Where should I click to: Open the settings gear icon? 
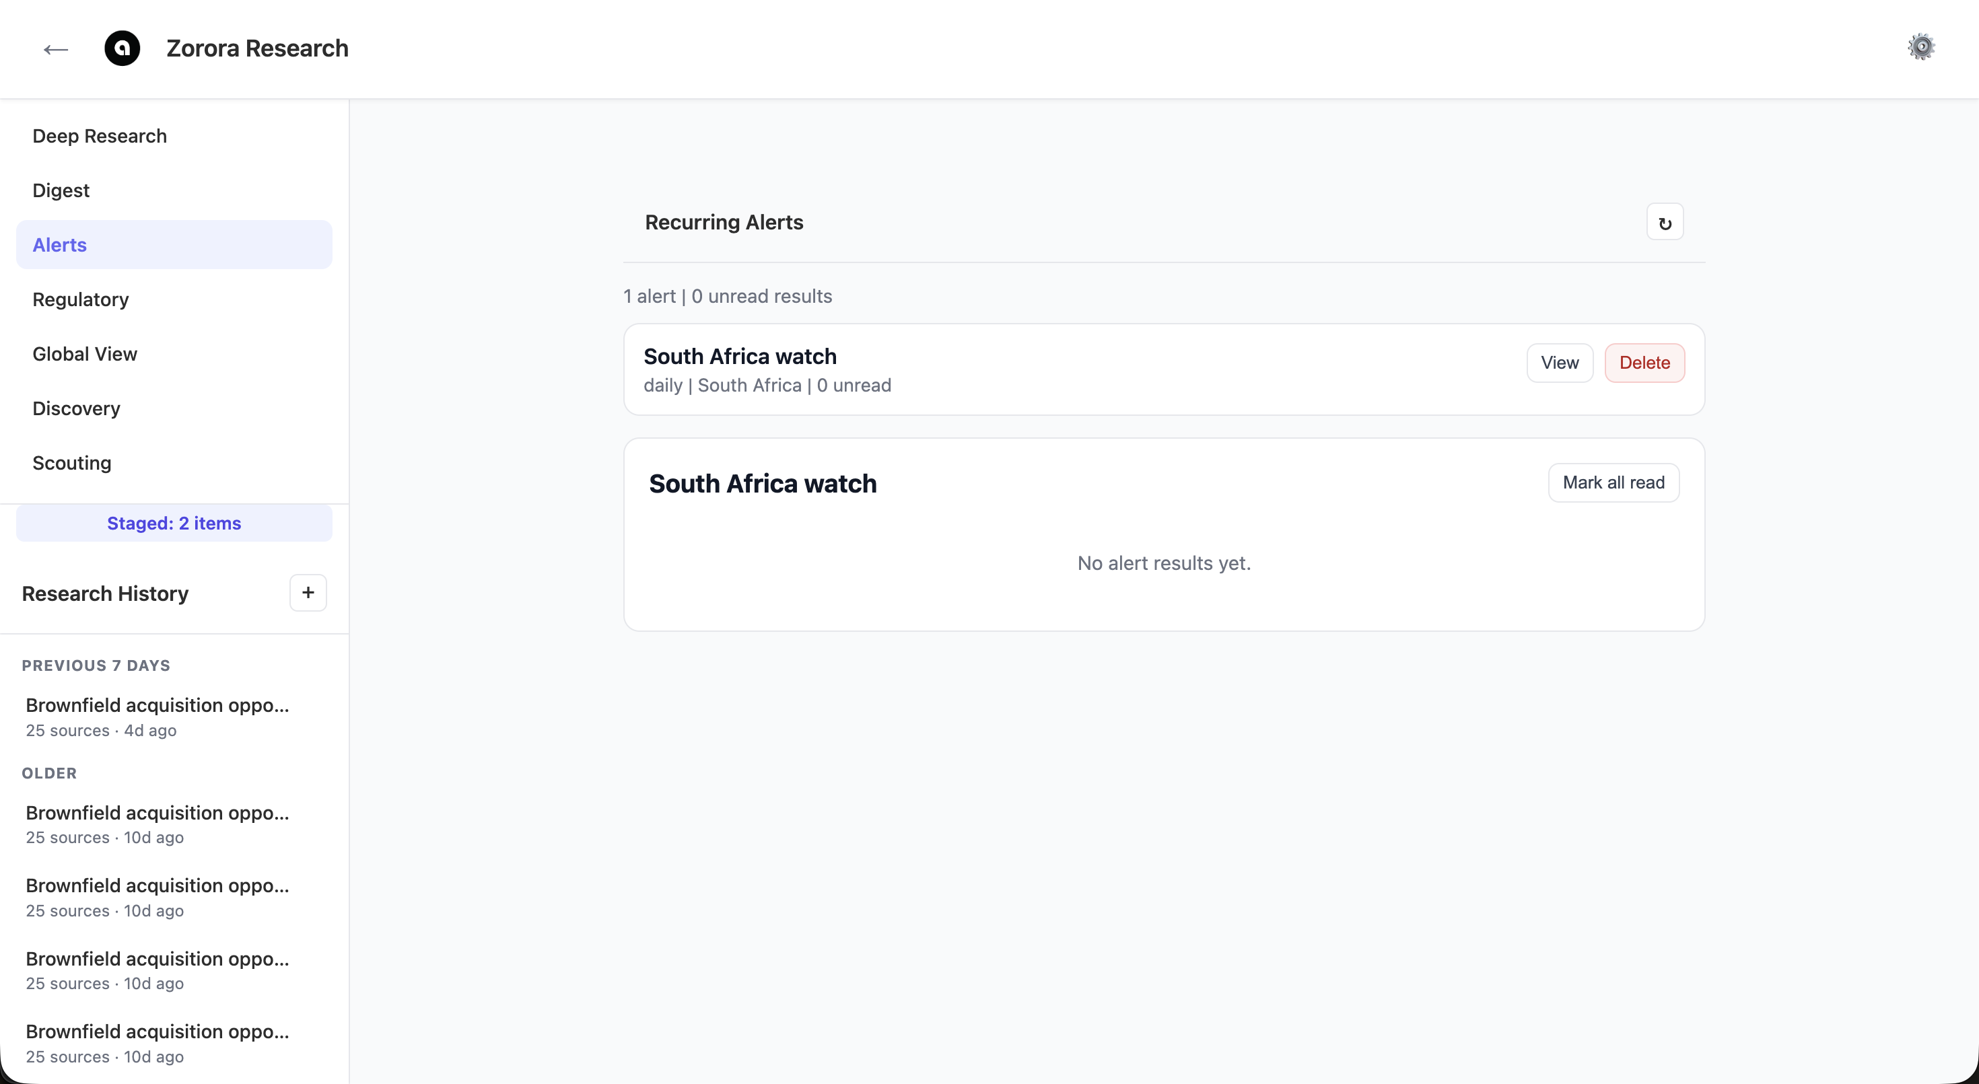1920,48
